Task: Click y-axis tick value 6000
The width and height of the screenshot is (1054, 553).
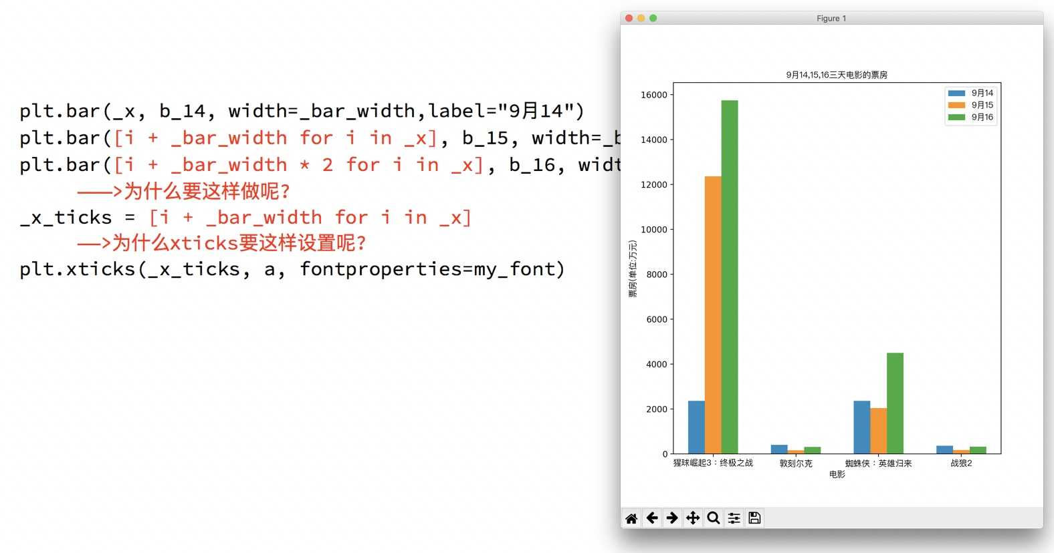Action: [657, 319]
